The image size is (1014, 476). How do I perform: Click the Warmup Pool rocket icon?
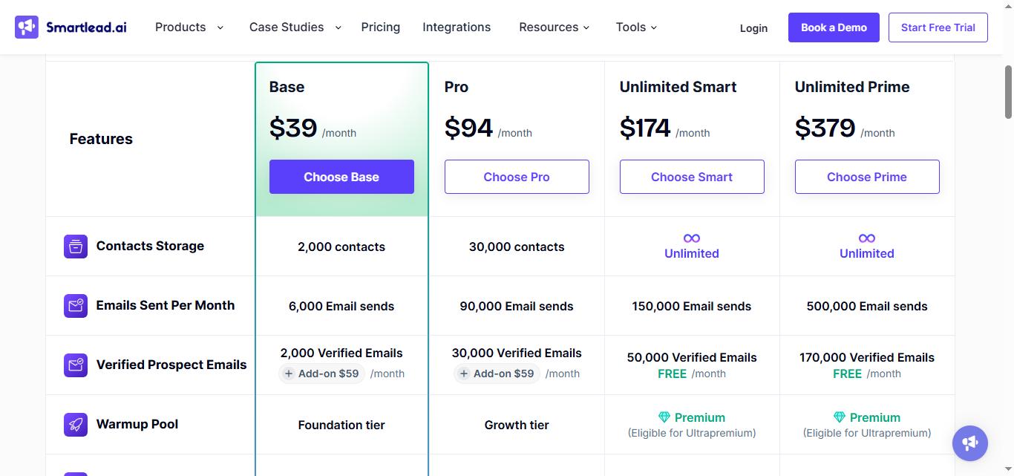tap(75, 424)
